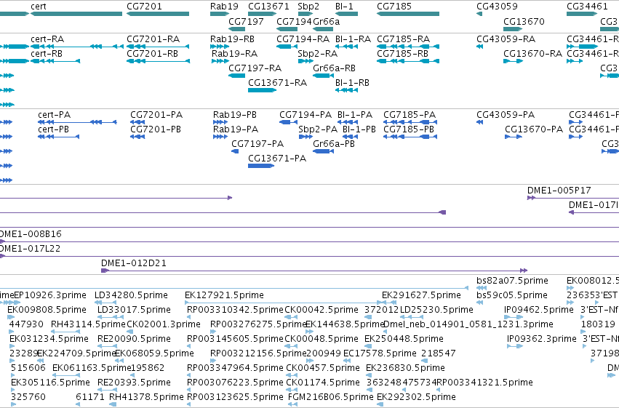Click transcript CG7197-RA

tap(255, 68)
